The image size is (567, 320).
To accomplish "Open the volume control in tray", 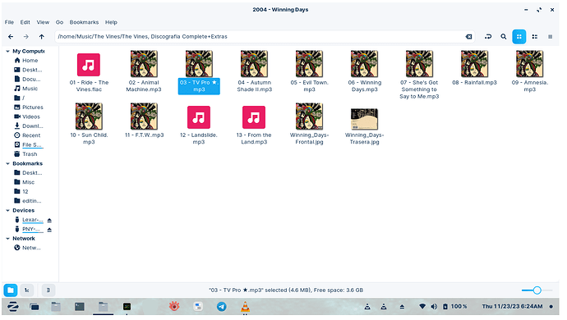I will 434,307.
